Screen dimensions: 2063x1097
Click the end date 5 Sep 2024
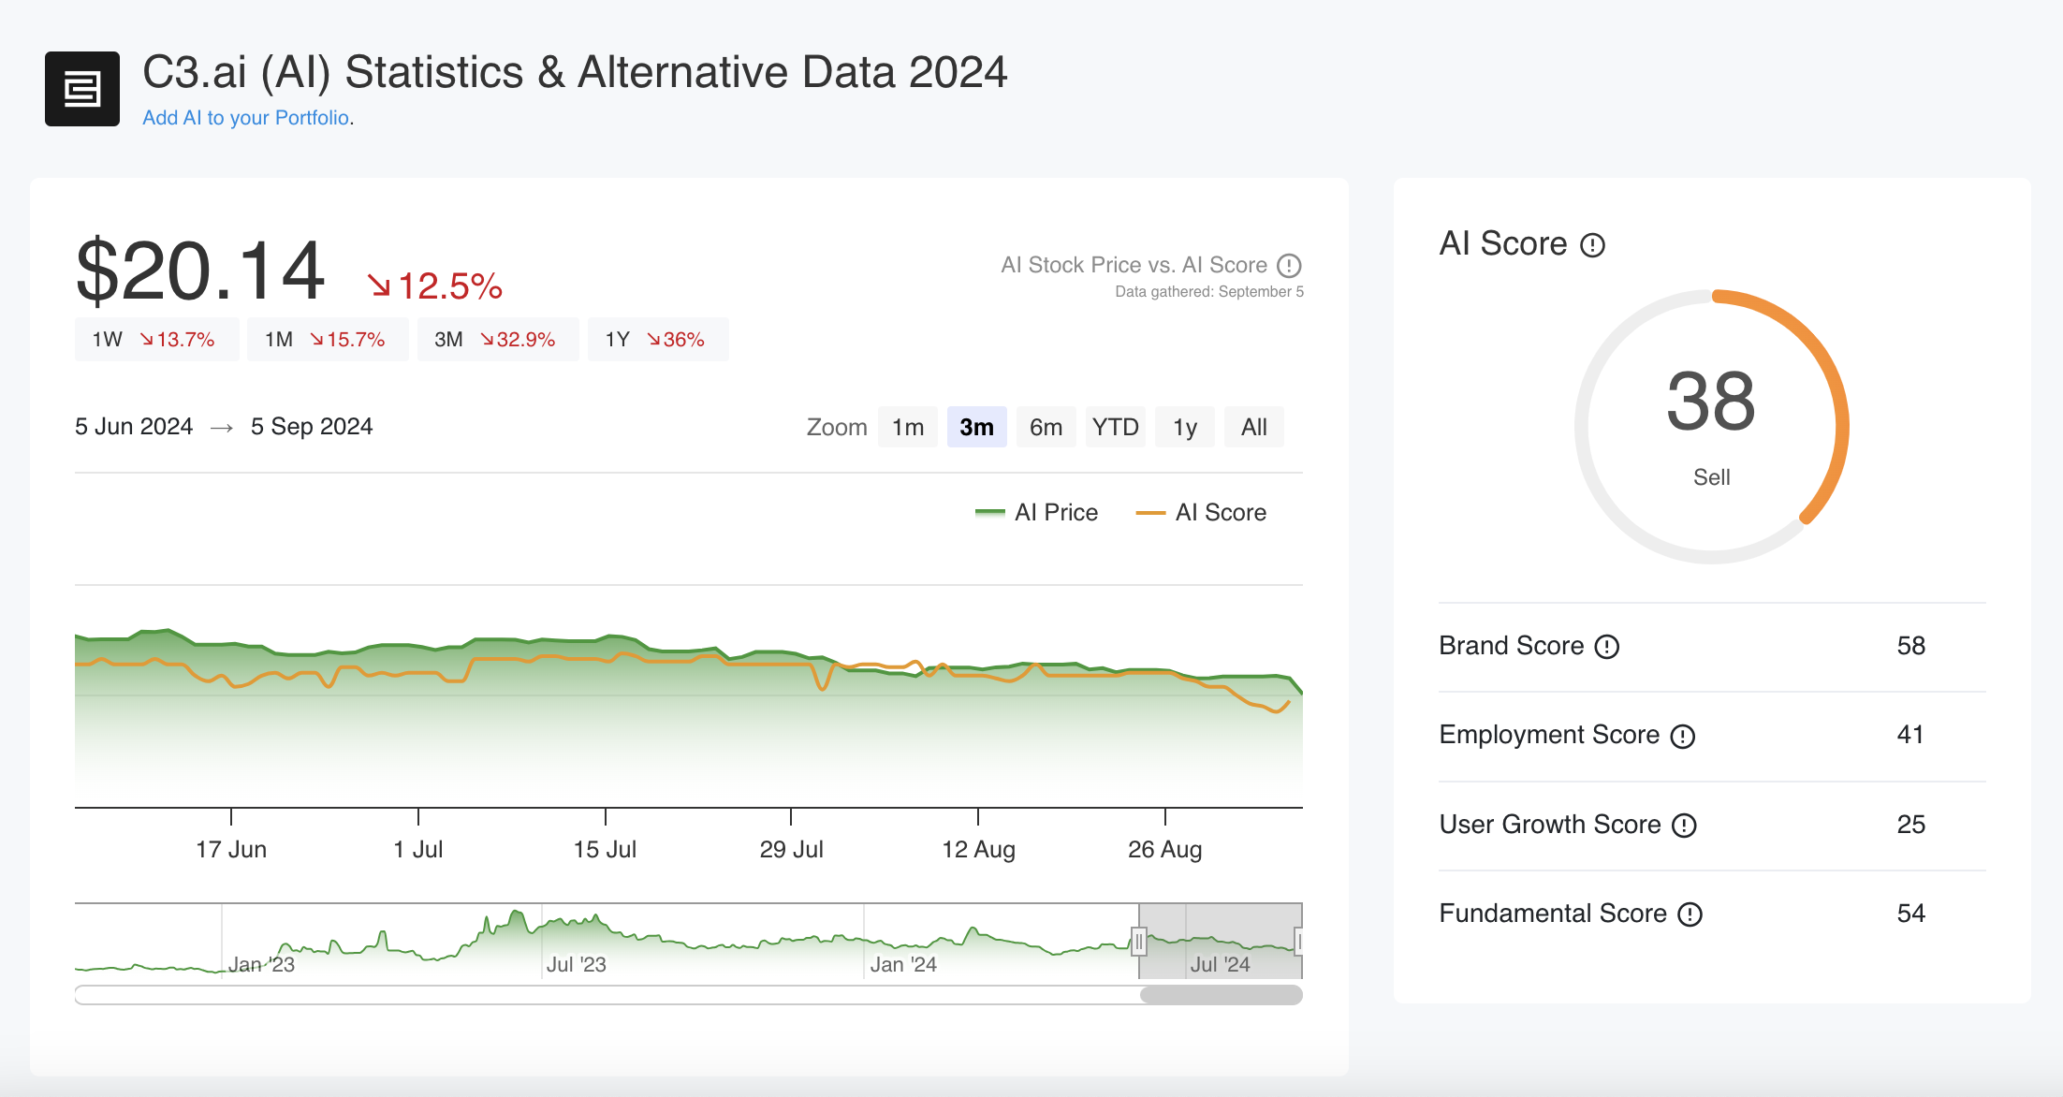click(x=312, y=427)
